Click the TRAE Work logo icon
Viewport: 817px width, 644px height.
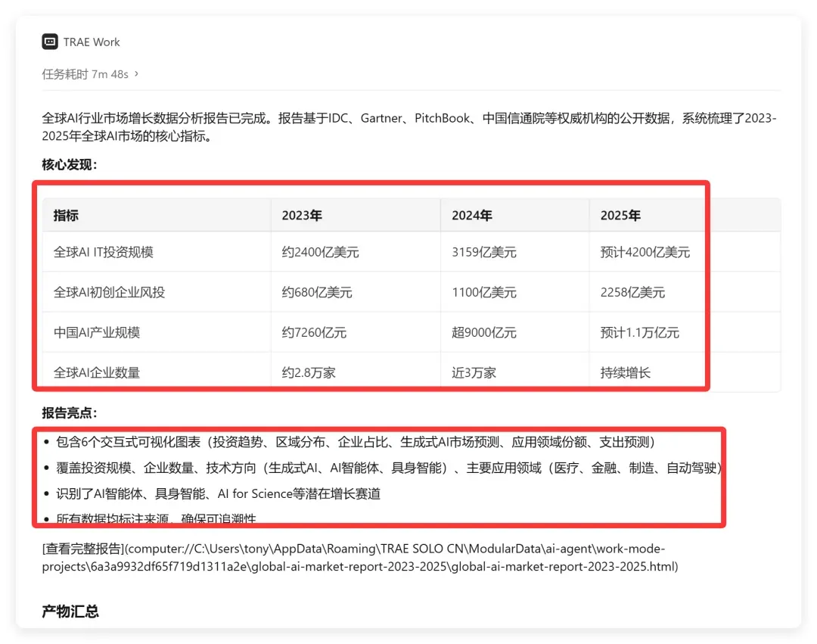[50, 42]
